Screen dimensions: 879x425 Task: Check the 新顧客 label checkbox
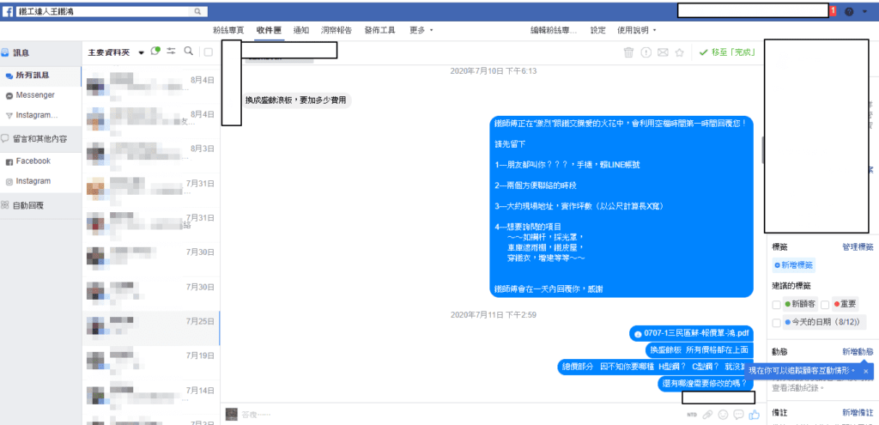tap(777, 304)
